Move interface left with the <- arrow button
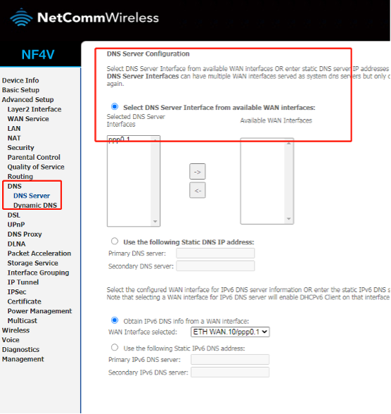The image size is (391, 414). tap(197, 190)
